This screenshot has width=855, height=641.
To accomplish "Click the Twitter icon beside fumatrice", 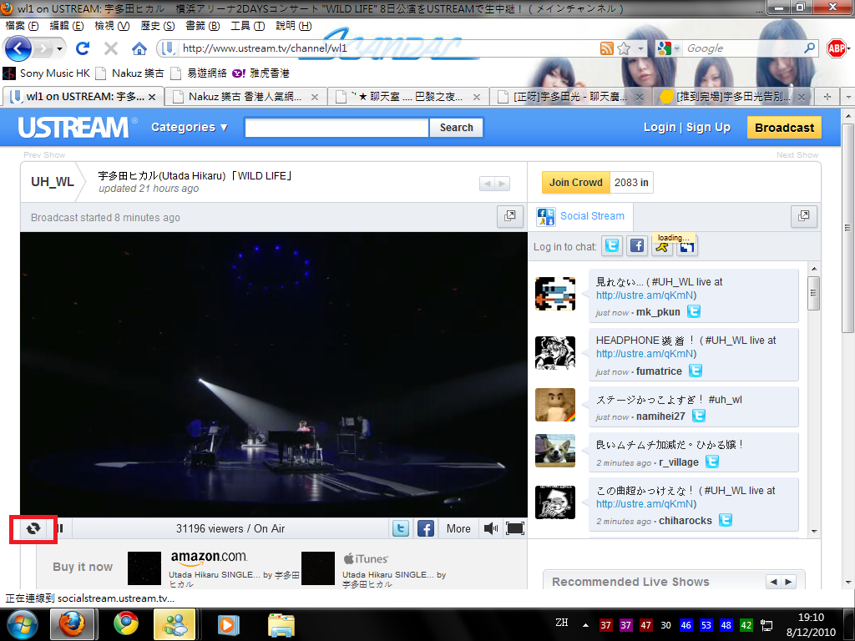I will (696, 371).
